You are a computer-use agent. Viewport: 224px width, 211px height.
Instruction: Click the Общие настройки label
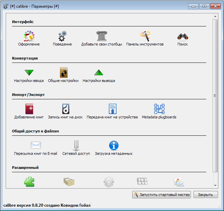coord(63,81)
